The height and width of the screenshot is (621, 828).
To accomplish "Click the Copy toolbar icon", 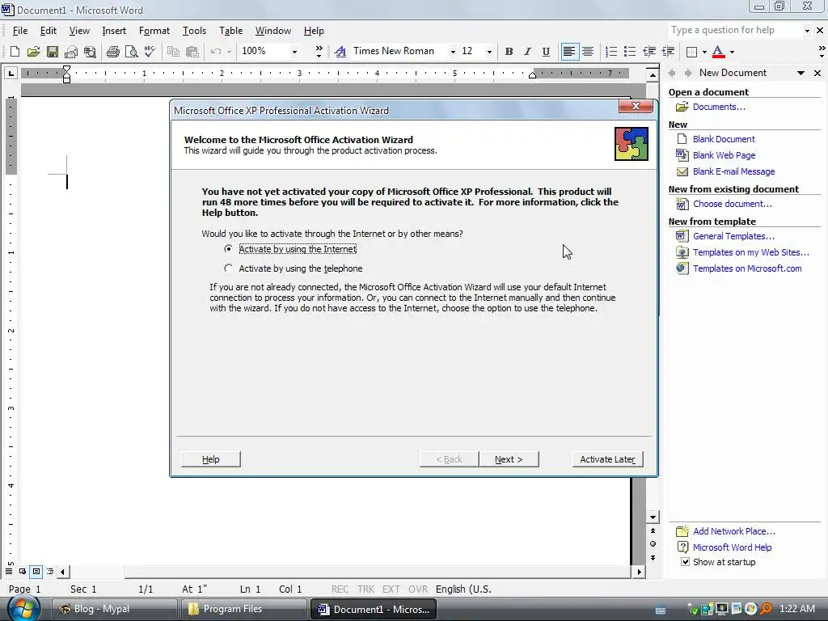I will (173, 51).
